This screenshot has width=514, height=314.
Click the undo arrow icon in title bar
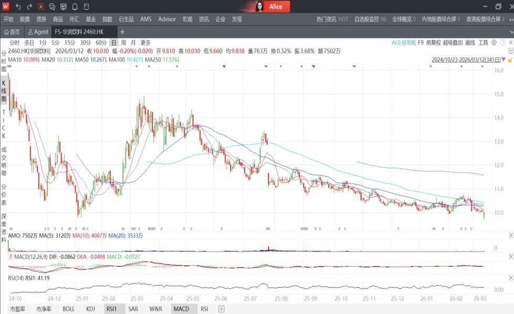click(x=18, y=7)
